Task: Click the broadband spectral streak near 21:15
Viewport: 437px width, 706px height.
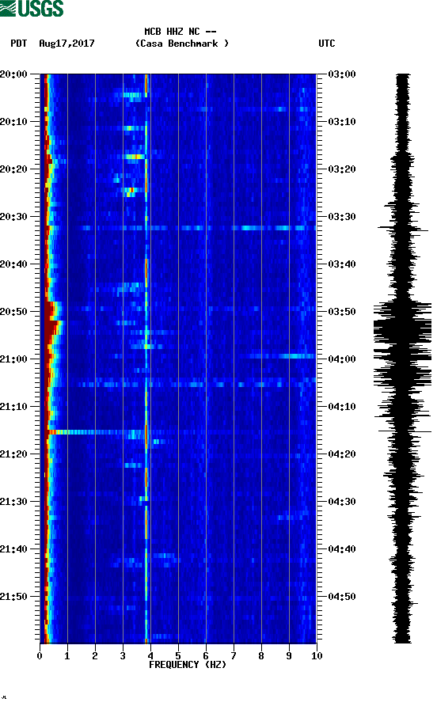Action: (x=97, y=432)
